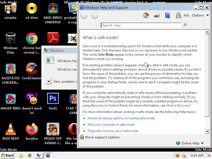Open 'What is Recovery?' link
212x159 pixels.
click(178, 105)
